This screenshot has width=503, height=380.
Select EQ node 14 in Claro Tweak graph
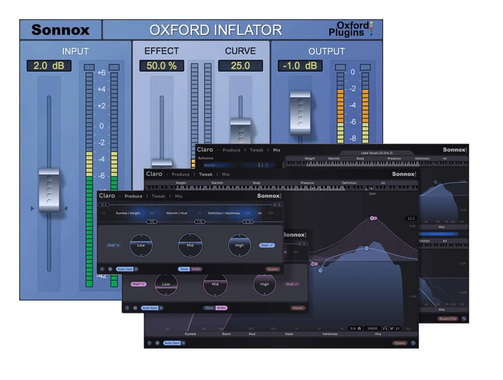(313, 264)
